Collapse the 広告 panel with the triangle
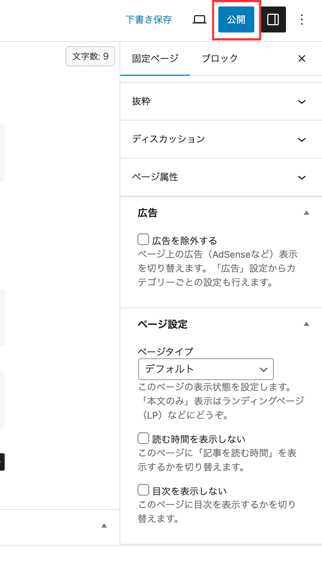Screen dimensions: 322x563 pos(307,213)
